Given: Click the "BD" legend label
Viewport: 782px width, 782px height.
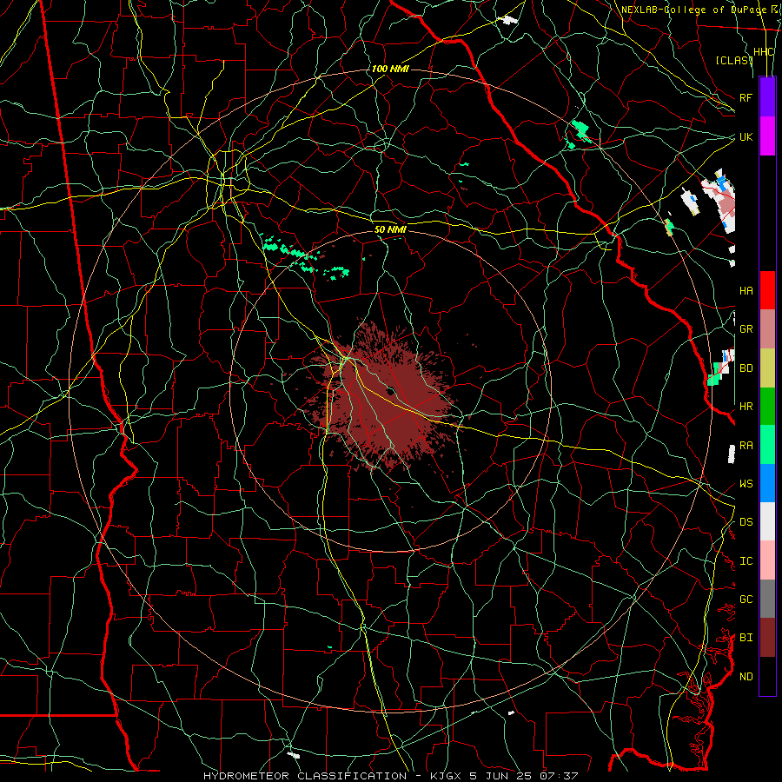Looking at the screenshot, I should [x=746, y=368].
